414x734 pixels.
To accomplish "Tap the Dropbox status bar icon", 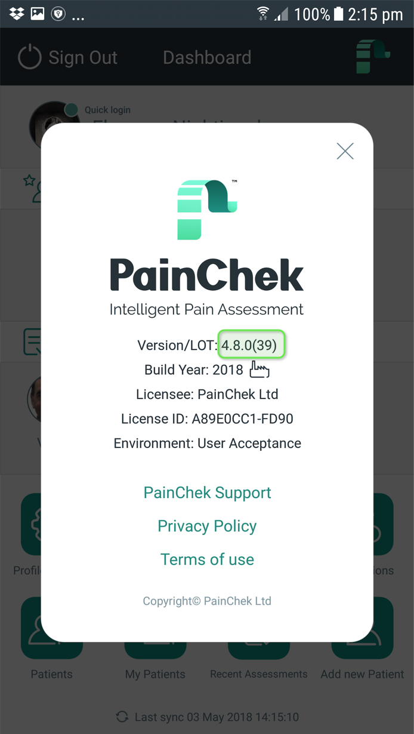I will coord(17,14).
